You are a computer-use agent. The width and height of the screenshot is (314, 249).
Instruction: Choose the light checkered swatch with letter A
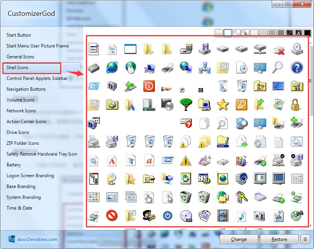pos(245,33)
